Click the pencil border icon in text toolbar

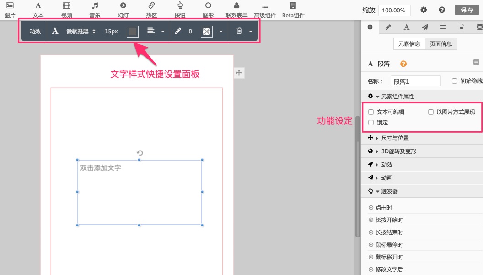(178, 32)
